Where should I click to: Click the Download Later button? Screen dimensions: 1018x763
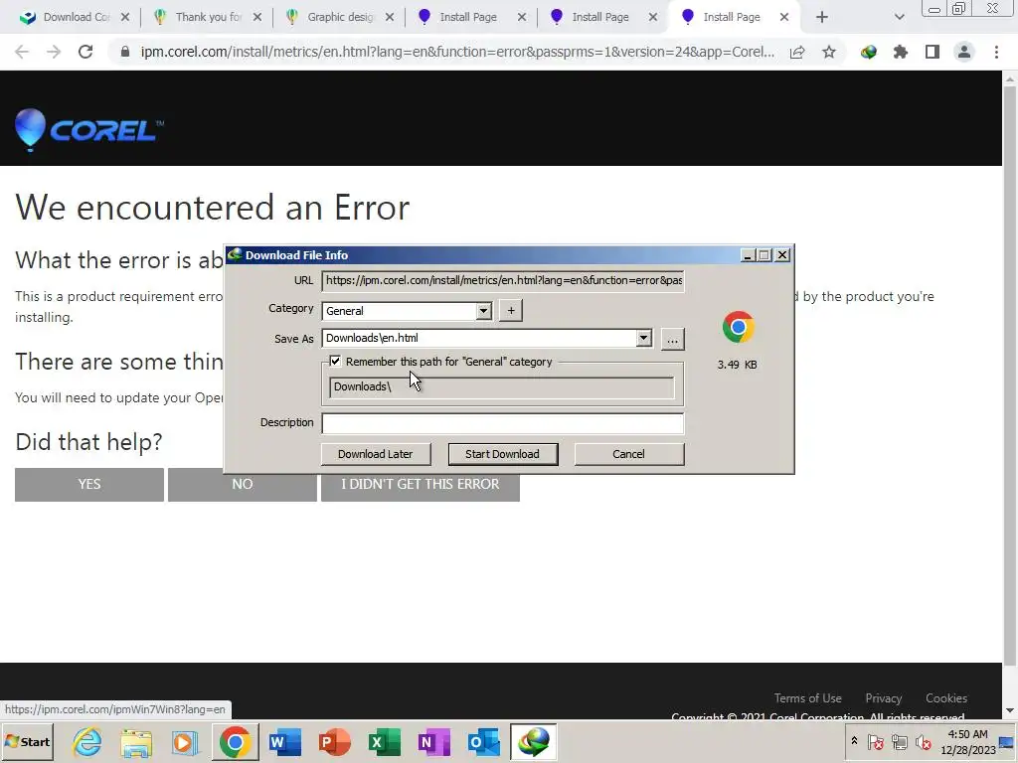(x=375, y=454)
